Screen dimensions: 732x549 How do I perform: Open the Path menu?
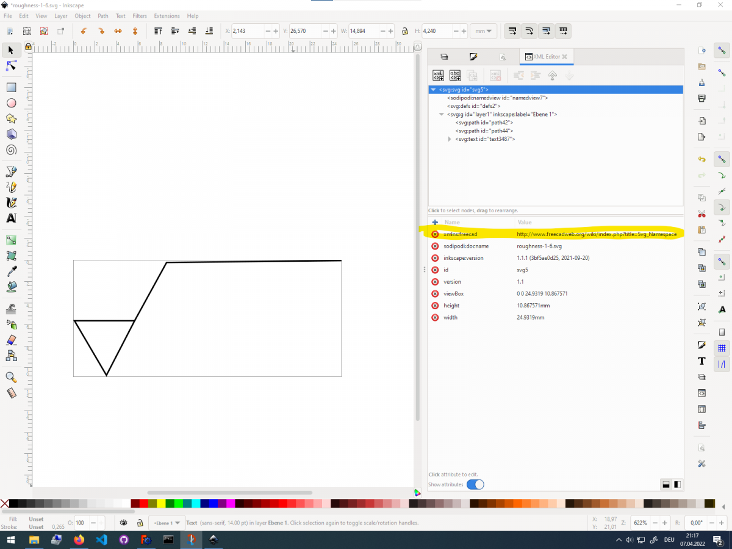(x=102, y=16)
